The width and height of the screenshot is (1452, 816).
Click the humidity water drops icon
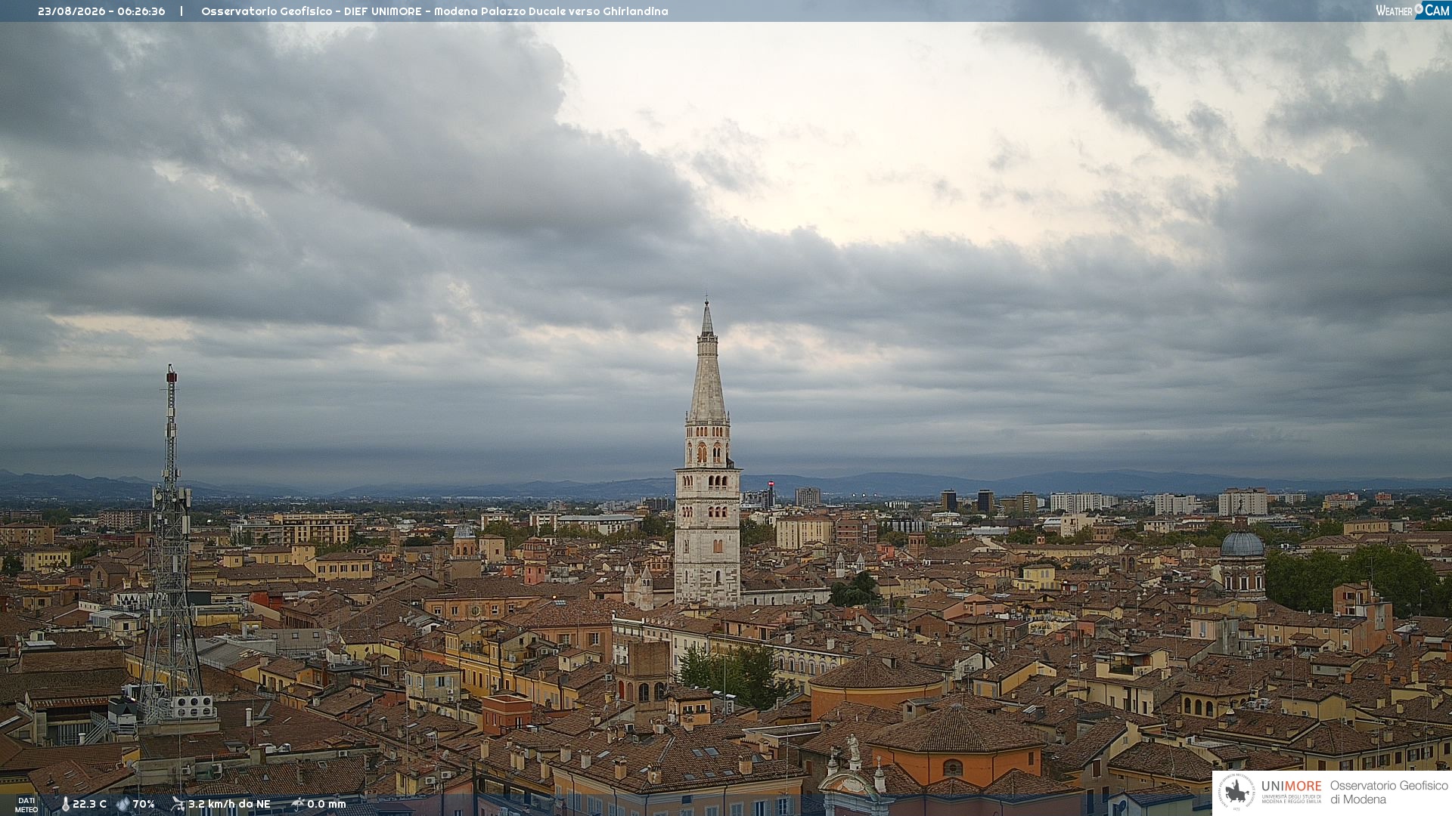click(123, 804)
